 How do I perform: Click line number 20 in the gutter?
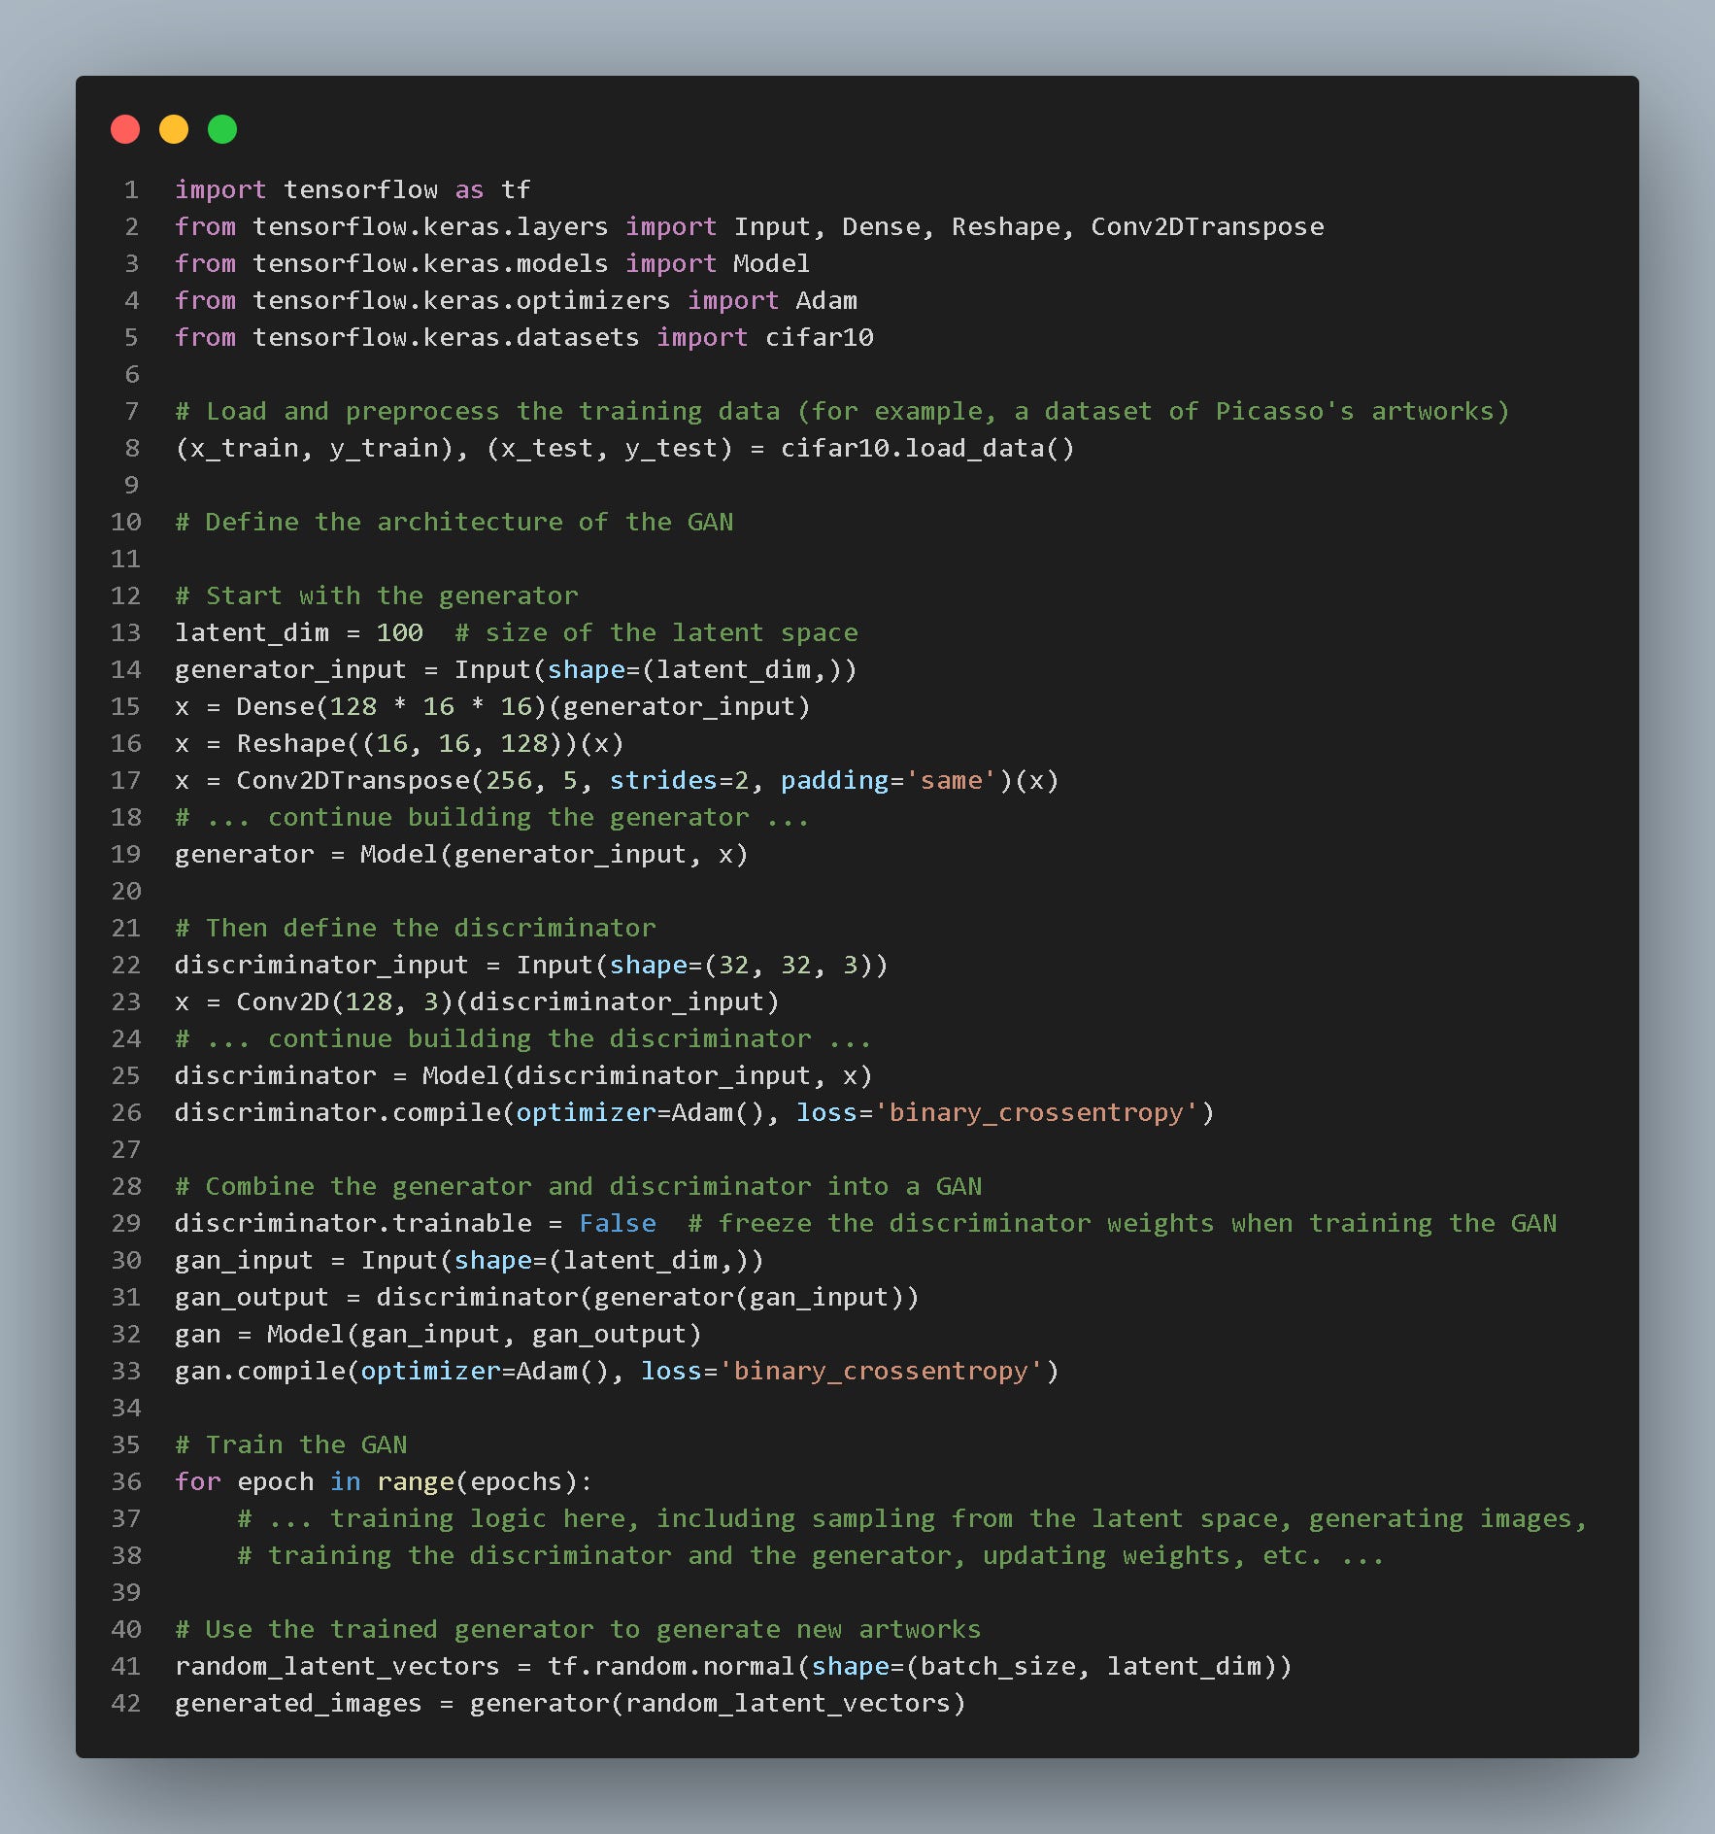[x=126, y=891]
